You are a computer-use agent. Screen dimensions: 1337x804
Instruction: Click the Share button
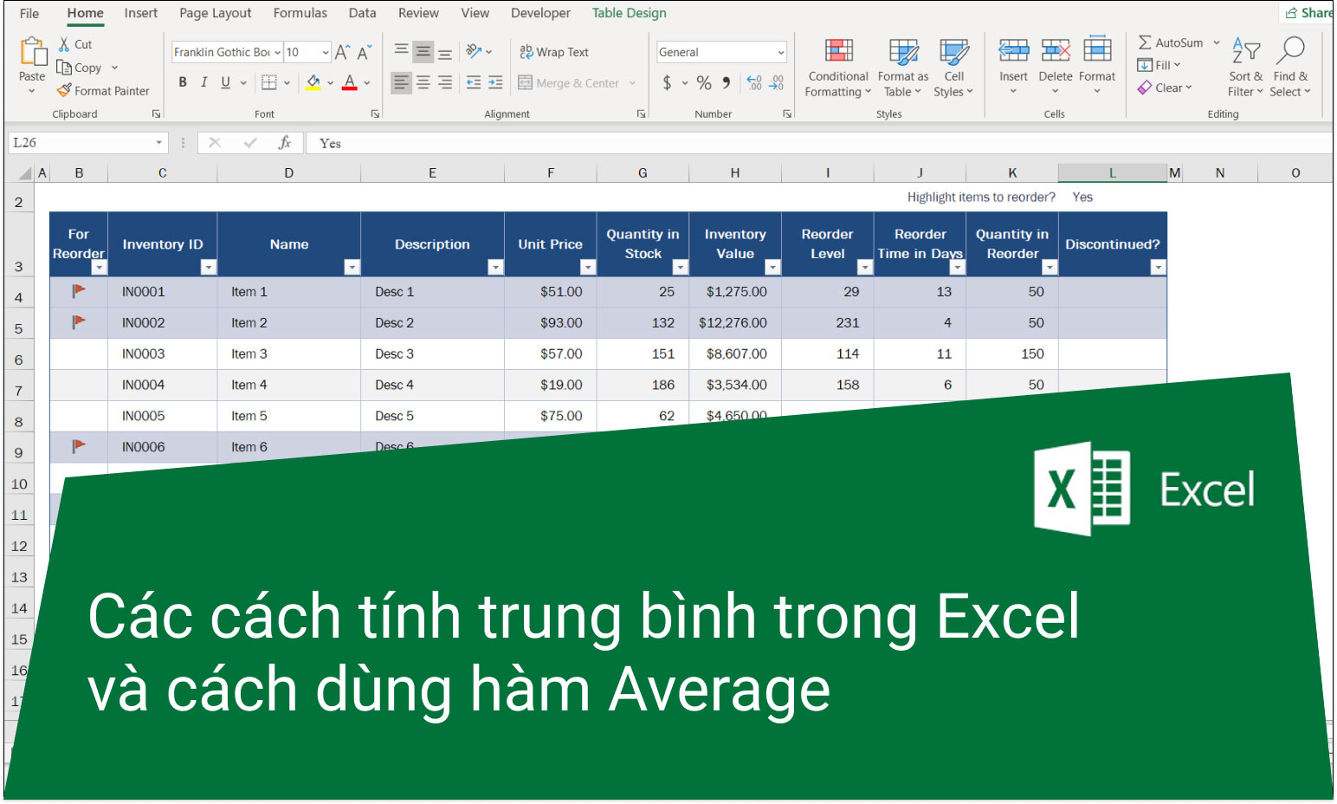pos(1308,13)
